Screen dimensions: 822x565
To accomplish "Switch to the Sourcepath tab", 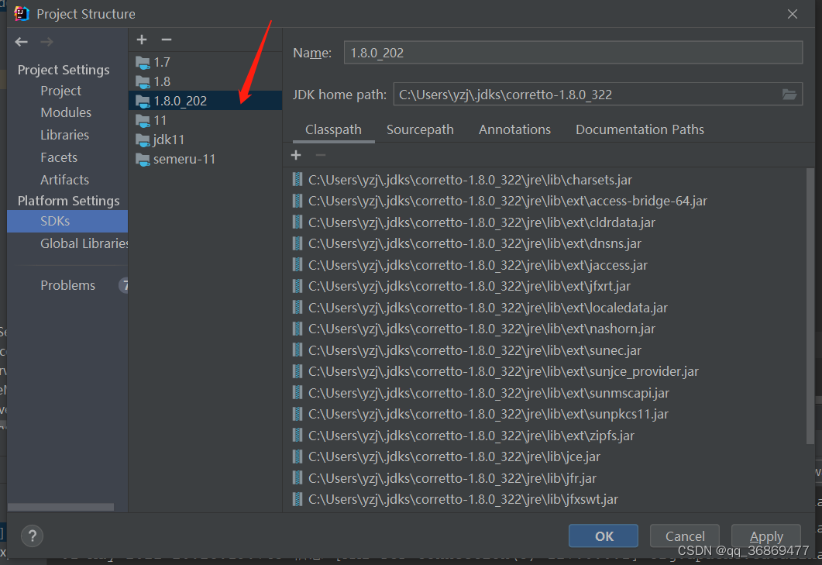I will [x=420, y=129].
